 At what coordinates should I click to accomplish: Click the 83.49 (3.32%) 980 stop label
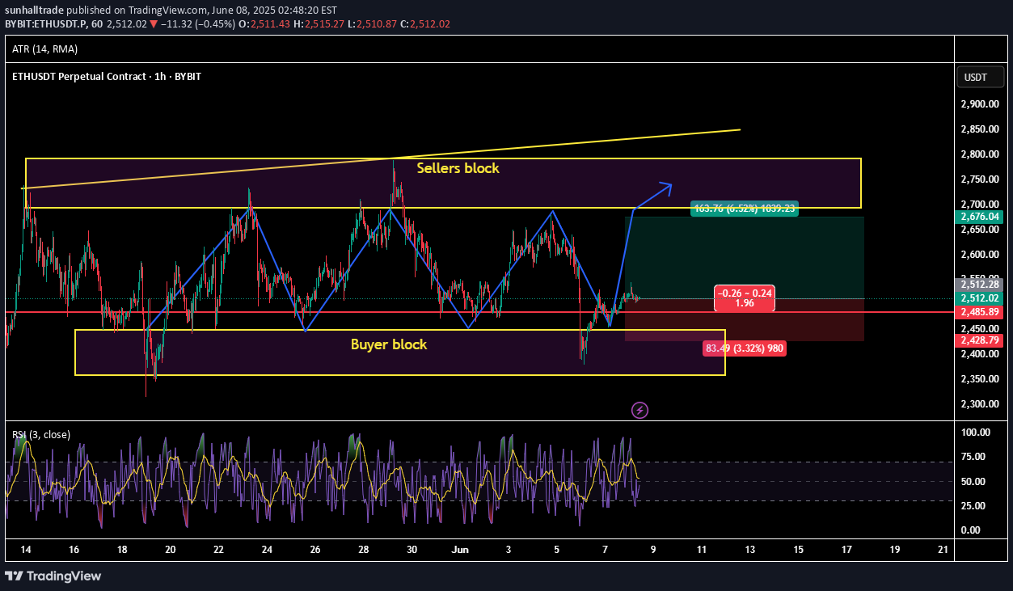pyautogui.click(x=744, y=348)
